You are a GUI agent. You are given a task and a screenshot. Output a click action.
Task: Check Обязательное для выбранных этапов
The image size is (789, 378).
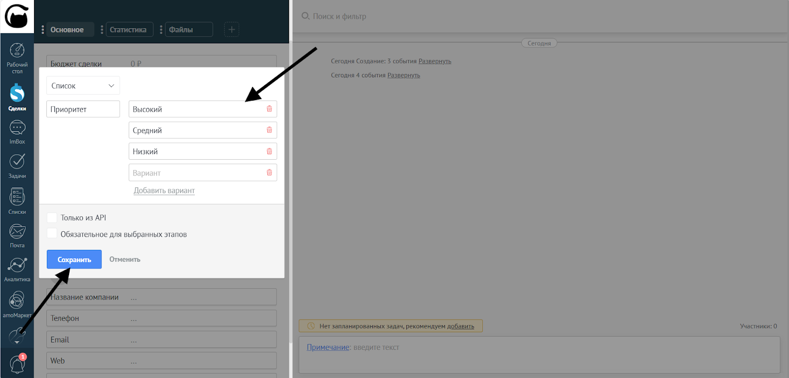pos(52,234)
